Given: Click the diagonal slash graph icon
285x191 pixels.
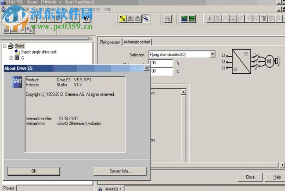Looking at the screenshot, I should coord(256,18).
